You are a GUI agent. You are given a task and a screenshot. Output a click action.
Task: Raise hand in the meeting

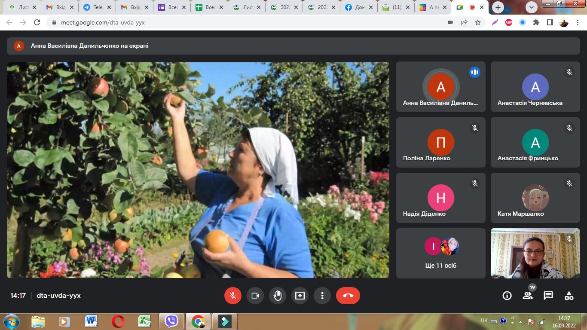tap(278, 296)
